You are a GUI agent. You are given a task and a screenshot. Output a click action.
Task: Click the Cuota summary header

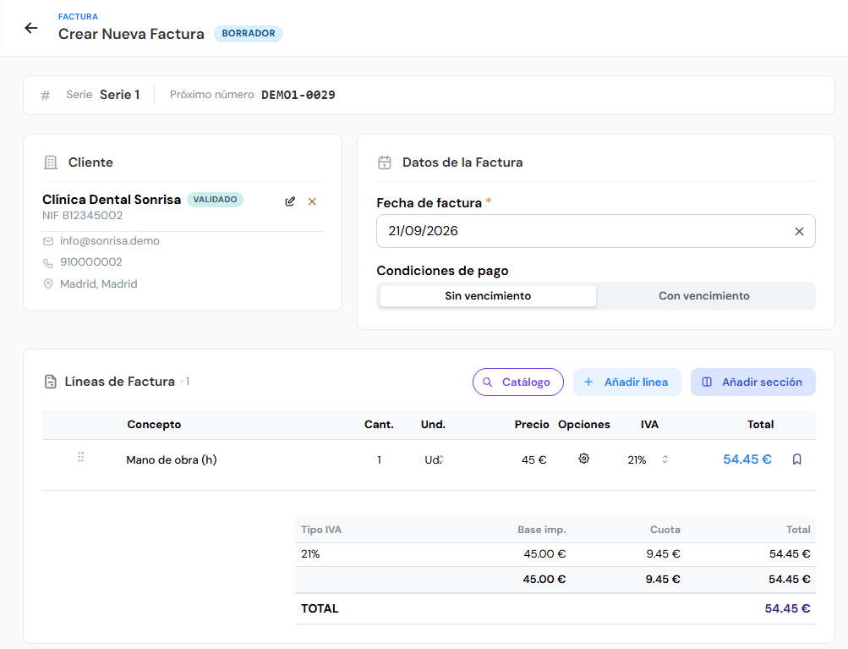(665, 530)
